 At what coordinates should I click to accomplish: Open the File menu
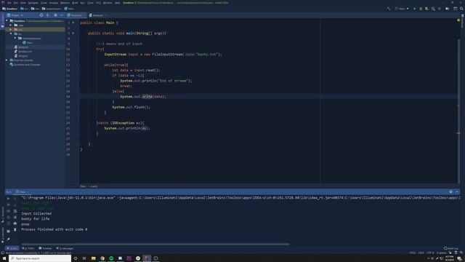[x=9, y=3]
